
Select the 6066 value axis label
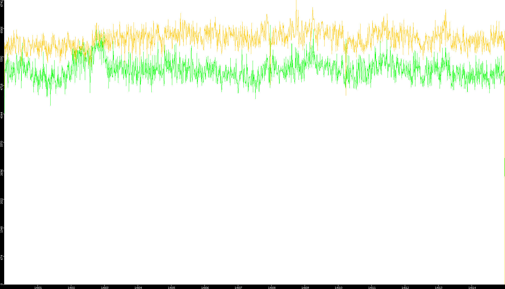click(2, 30)
